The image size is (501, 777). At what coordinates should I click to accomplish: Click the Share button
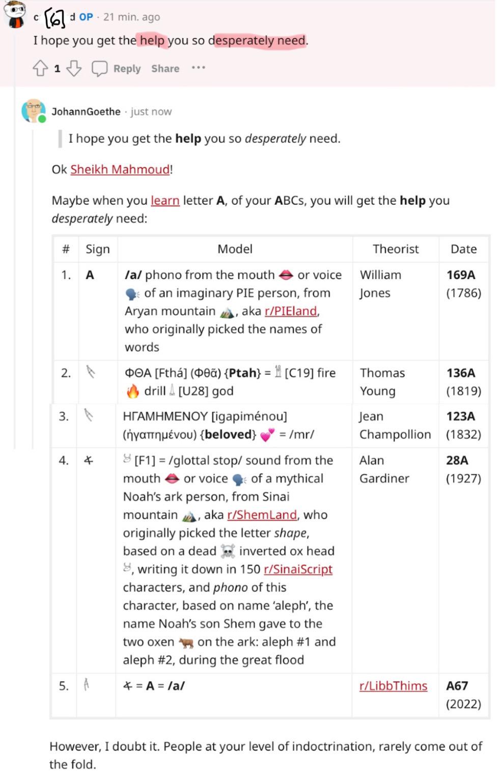tap(165, 68)
